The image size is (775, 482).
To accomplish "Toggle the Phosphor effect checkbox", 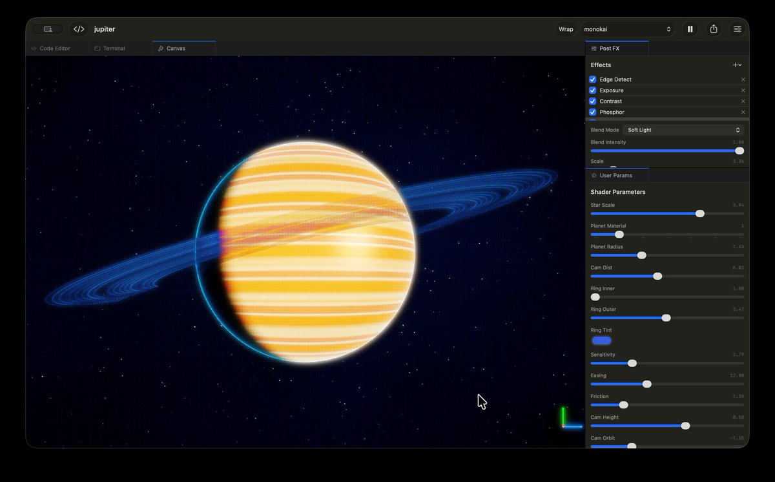I will point(593,112).
